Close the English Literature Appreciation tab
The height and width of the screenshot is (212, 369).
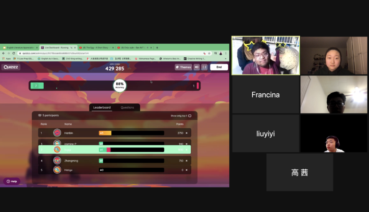click(37, 48)
